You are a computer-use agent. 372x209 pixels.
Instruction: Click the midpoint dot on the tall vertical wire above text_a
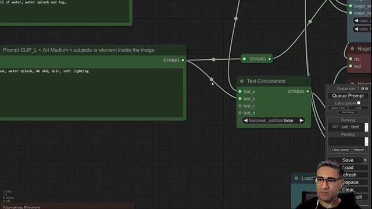[235, 18]
